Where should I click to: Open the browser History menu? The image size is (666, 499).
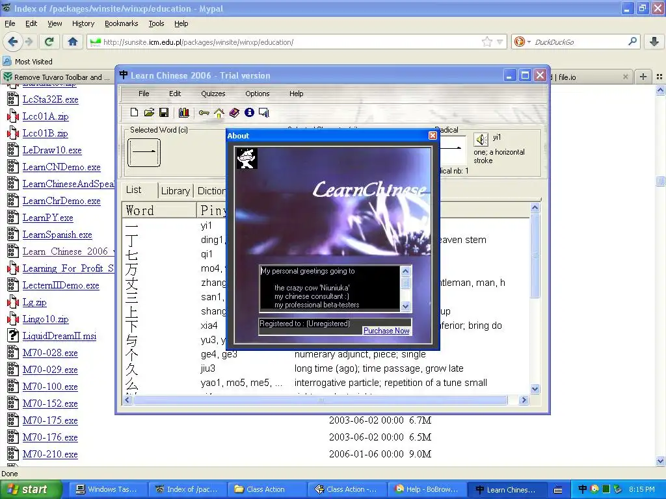(83, 23)
